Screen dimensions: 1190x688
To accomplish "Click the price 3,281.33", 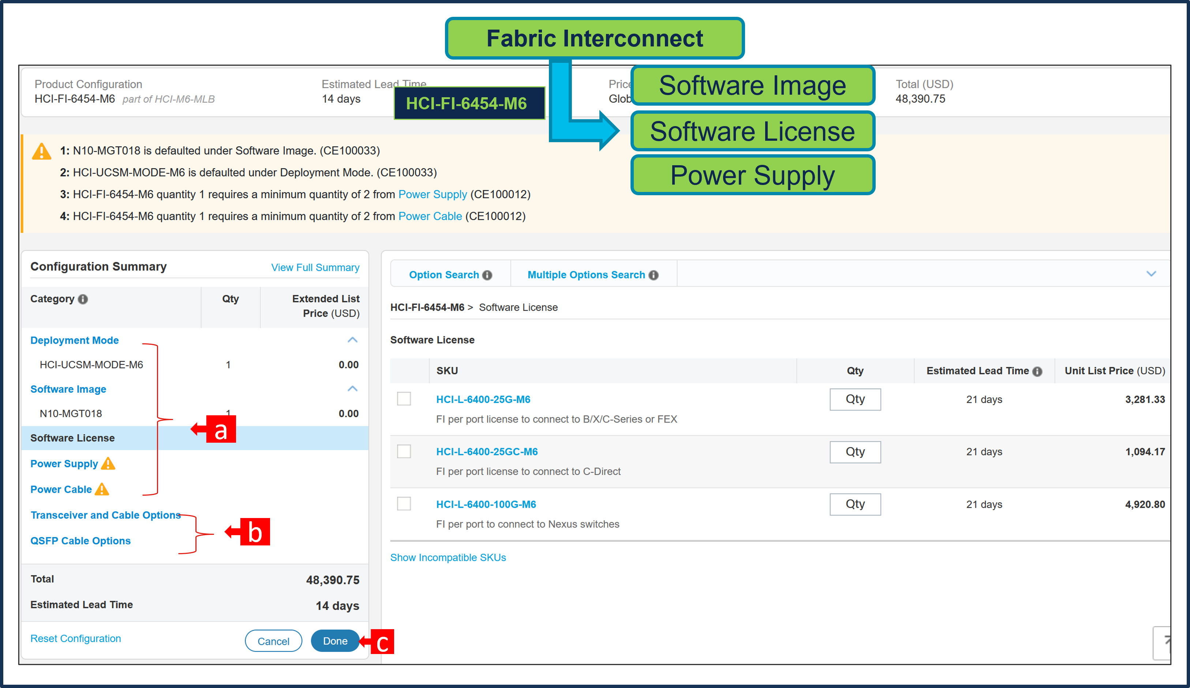I will click(x=1145, y=399).
